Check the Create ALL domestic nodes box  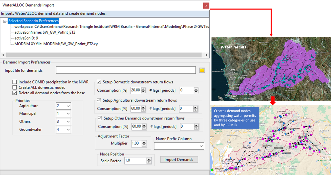pyautogui.click(x=15, y=87)
